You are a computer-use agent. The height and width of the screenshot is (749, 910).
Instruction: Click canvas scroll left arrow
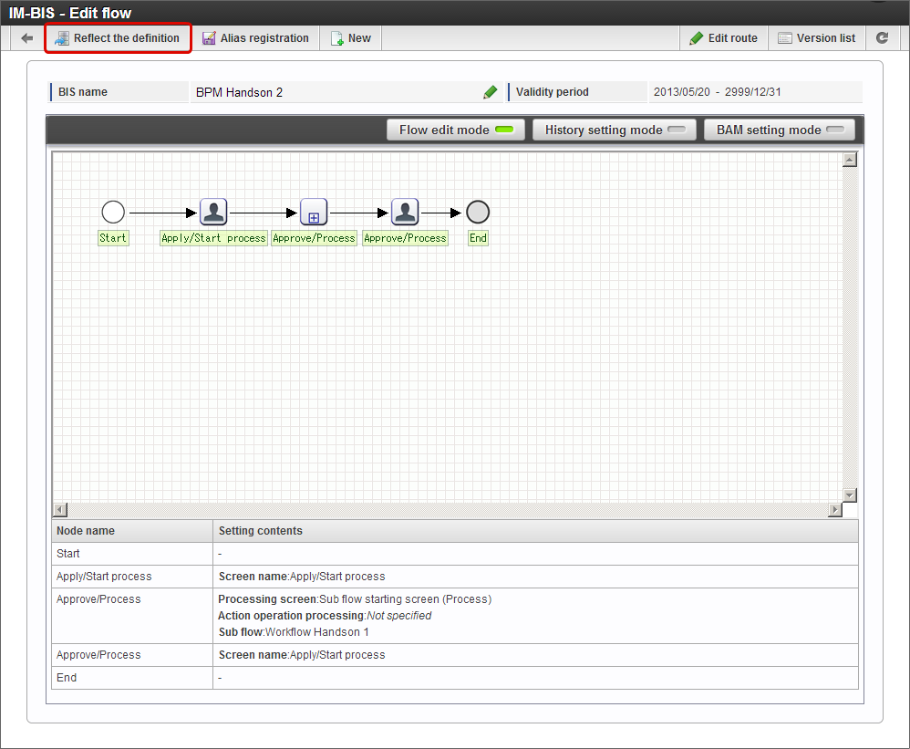[60, 510]
